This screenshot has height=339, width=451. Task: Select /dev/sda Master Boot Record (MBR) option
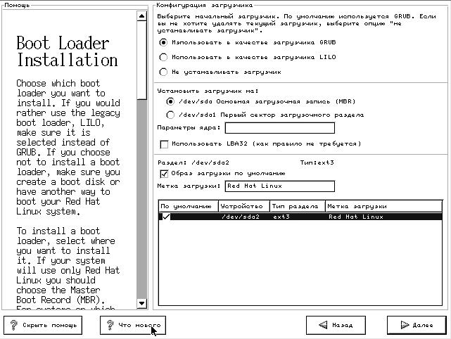click(x=170, y=101)
